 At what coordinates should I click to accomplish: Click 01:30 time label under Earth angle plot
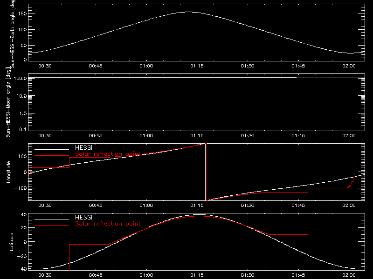[x=248, y=66]
